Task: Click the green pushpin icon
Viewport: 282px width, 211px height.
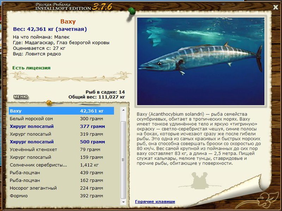Action: click(x=132, y=11)
